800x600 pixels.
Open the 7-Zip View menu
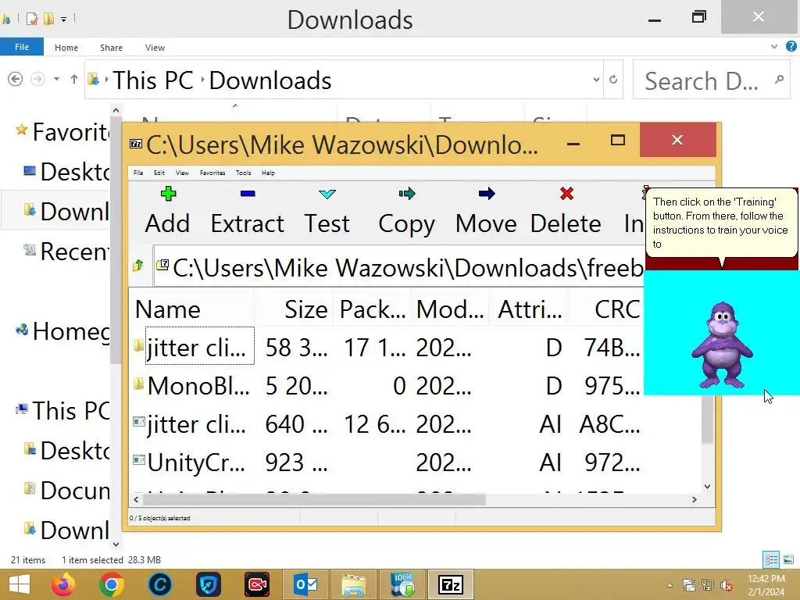[x=182, y=173]
